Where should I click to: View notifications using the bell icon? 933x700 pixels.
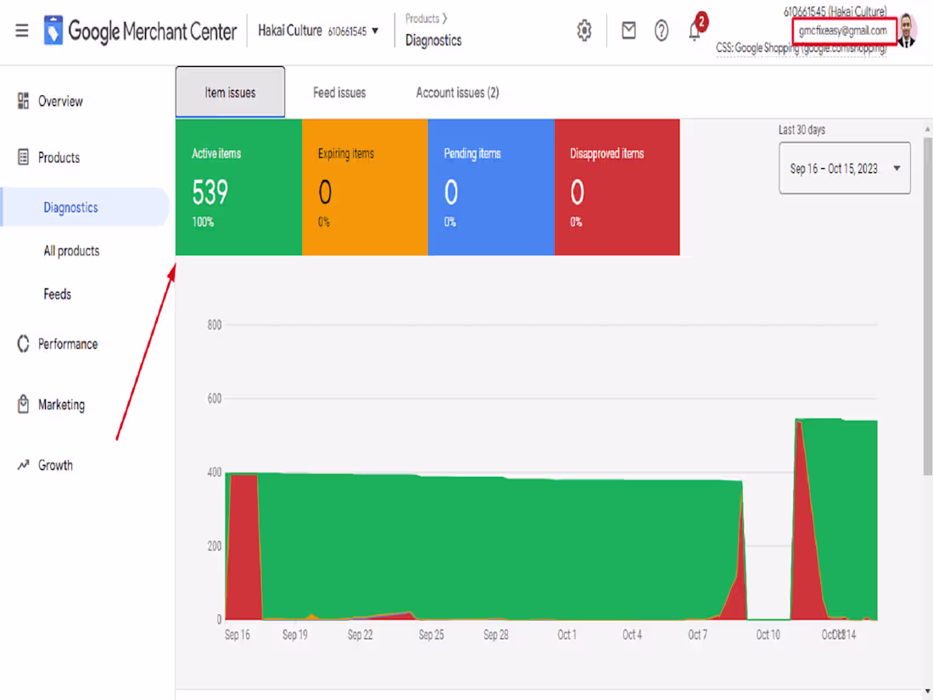coord(695,32)
